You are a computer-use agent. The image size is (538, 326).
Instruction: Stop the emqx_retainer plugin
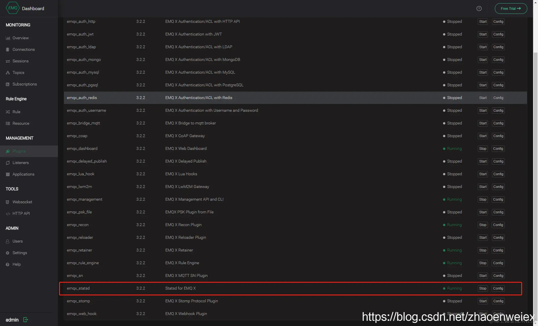[x=483, y=250]
